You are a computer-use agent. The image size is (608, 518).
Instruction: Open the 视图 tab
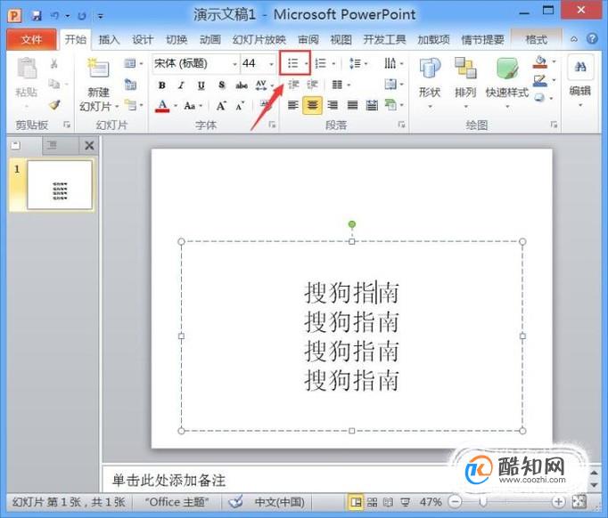click(x=341, y=39)
